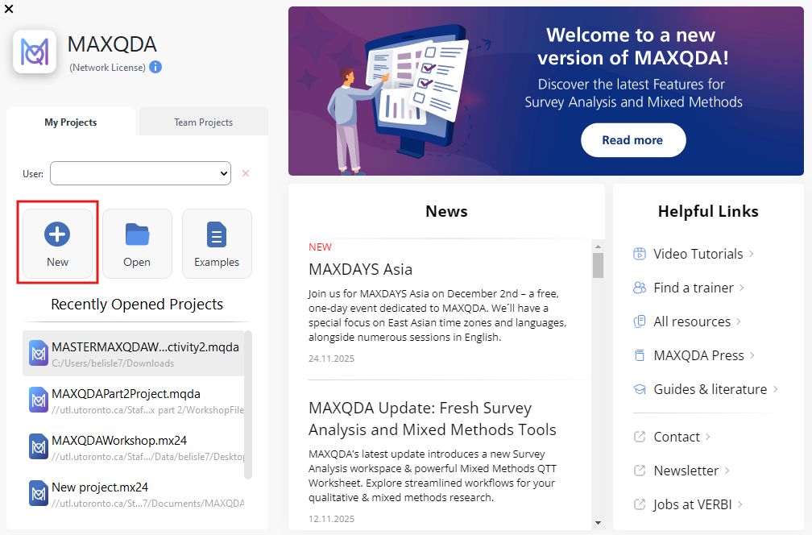This screenshot has width=812, height=535.
Task: Click the MAXQDA logo icon
Action: pyautogui.click(x=35, y=52)
